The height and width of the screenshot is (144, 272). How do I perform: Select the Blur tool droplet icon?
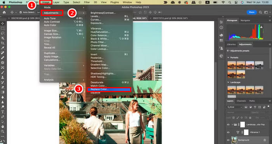coord(3,97)
